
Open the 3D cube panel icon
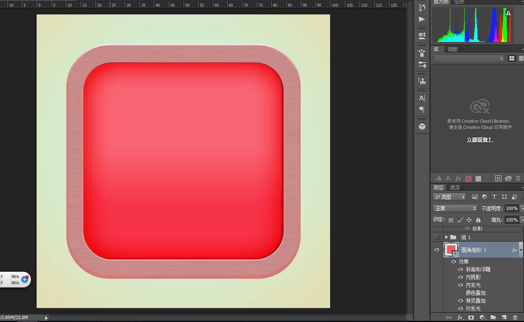pyautogui.click(x=422, y=126)
